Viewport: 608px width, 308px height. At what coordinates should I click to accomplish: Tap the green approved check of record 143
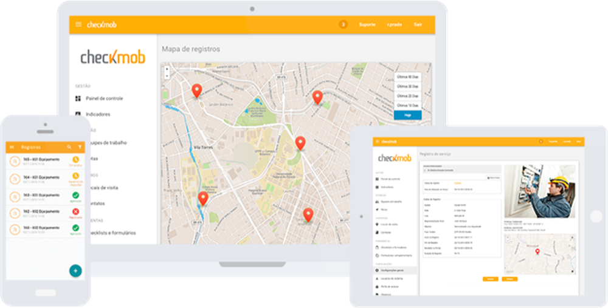75,195
